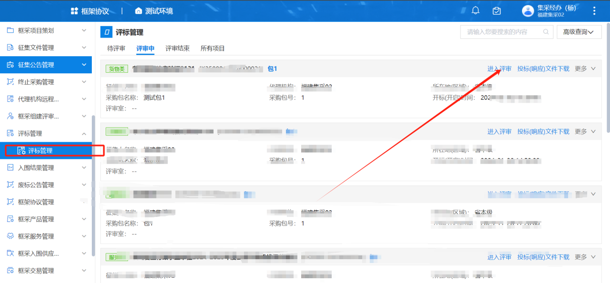Click 福建集采02 under the username
The image size is (610, 283).
551,15
